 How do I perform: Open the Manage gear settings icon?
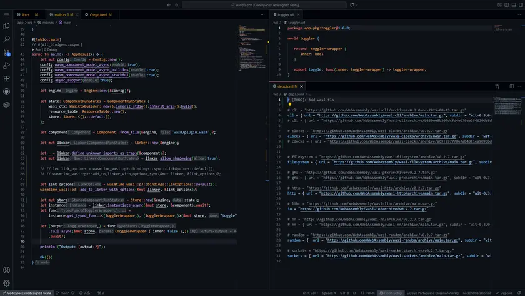point(7,283)
